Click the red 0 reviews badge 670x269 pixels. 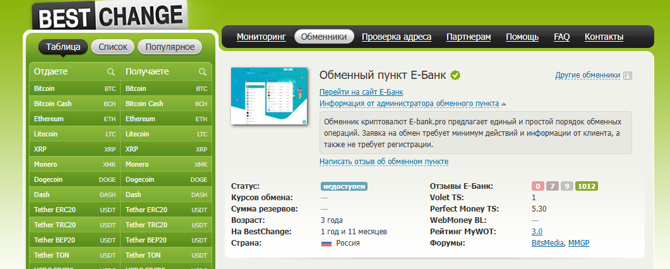click(x=538, y=186)
